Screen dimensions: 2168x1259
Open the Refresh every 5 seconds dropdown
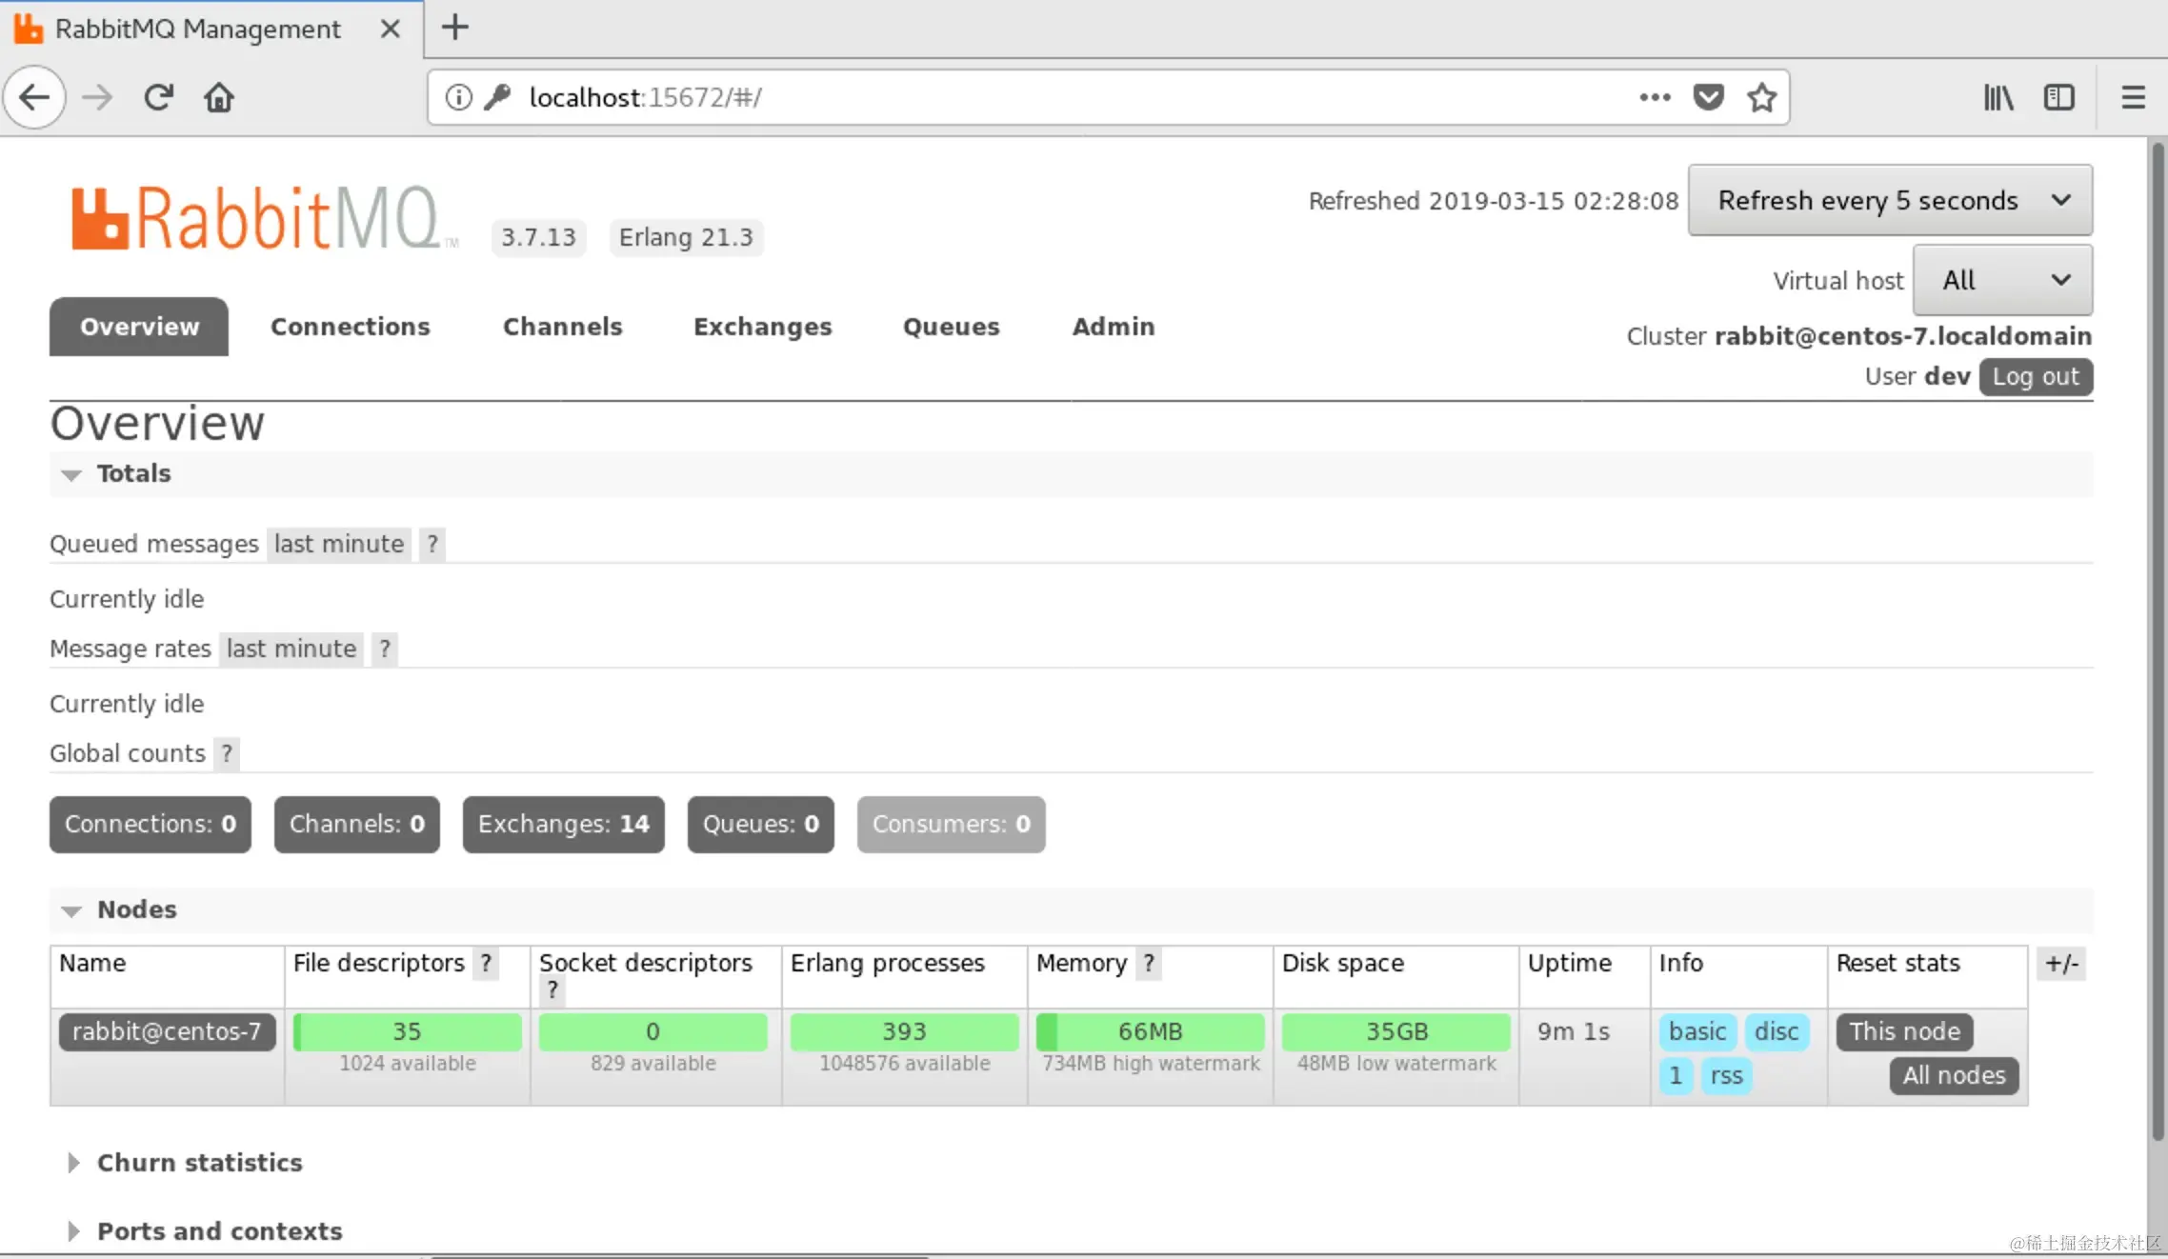(1890, 200)
